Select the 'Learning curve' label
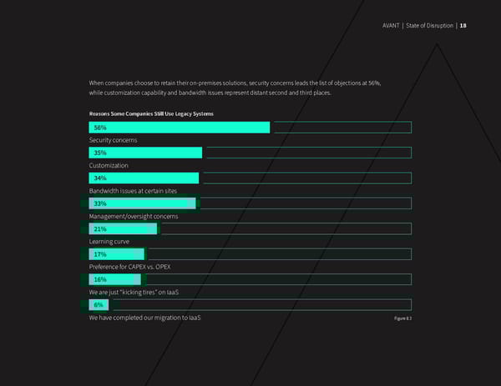 pos(109,242)
